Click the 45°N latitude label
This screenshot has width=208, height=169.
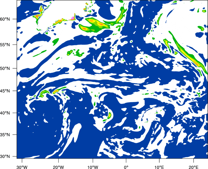coord(5,91)
